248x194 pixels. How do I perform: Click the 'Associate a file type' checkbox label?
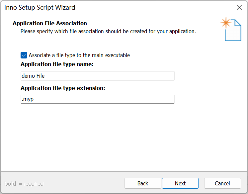(x=79, y=55)
